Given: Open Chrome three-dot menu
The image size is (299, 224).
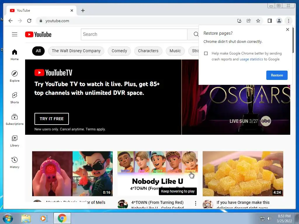Looking at the screenshot, I should [288, 21].
